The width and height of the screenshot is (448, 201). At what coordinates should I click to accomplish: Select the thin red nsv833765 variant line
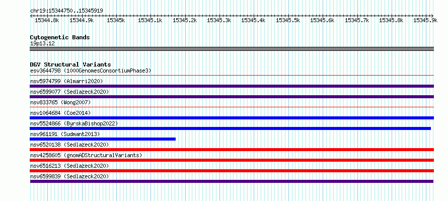coord(232,107)
